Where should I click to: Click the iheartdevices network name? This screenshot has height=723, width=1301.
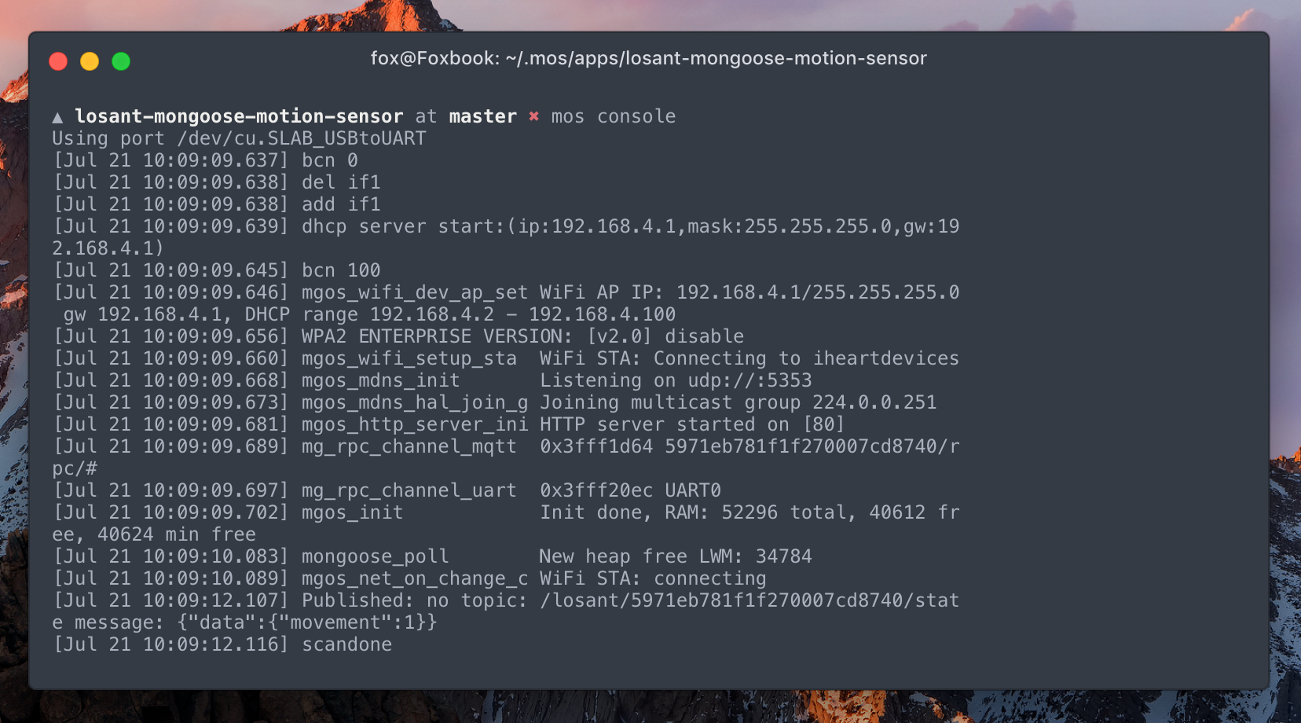[x=885, y=358]
